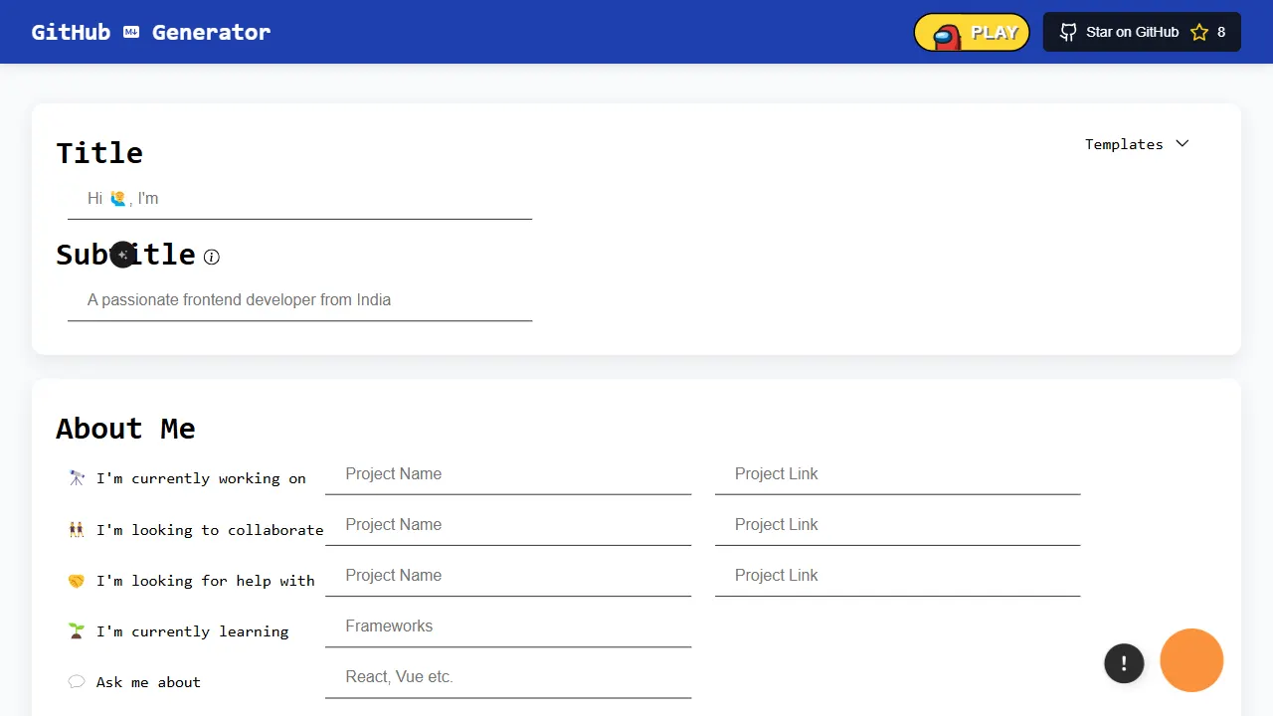The image size is (1273, 716).
Task: Click the 'I'm currently working on' label
Action: [x=201, y=478]
